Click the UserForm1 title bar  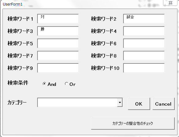pyautogui.click(x=80, y=4)
